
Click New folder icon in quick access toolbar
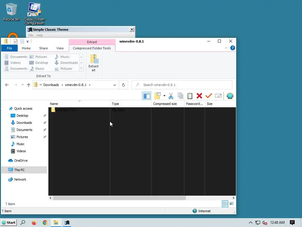pos(22,41)
